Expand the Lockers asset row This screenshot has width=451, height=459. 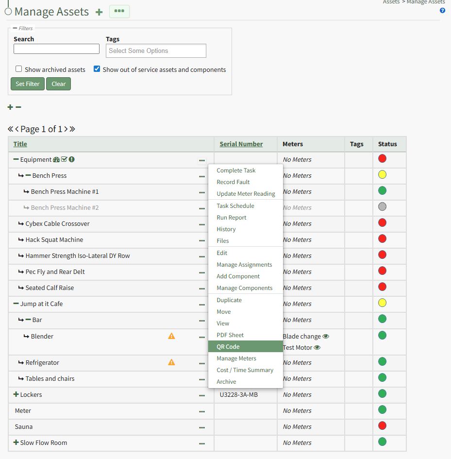(x=16, y=394)
